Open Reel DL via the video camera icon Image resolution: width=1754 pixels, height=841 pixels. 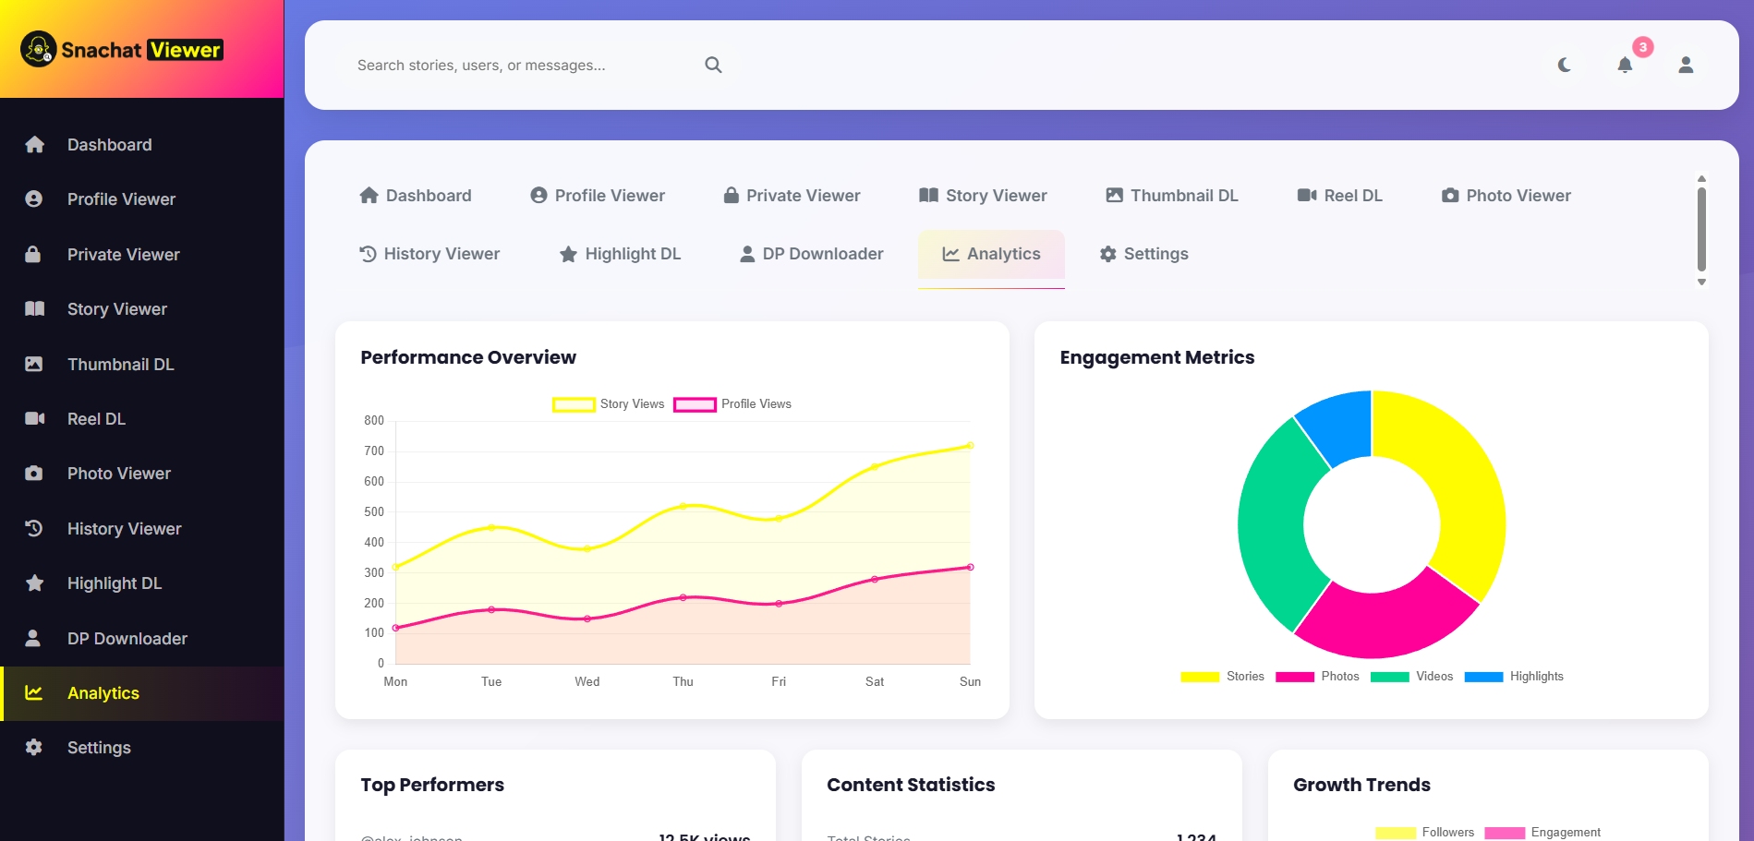point(34,418)
